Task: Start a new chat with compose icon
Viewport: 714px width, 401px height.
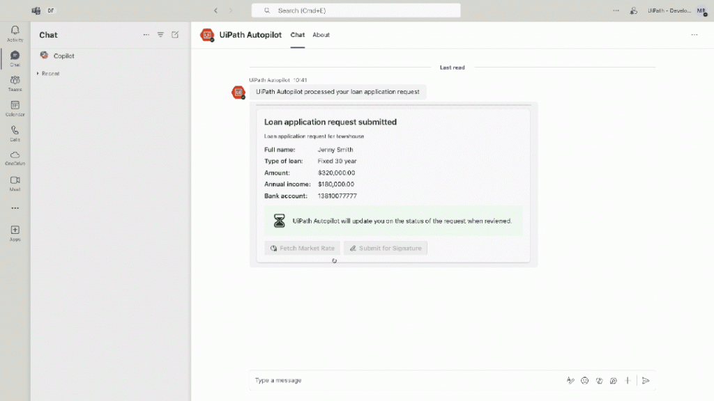Action: click(x=175, y=35)
